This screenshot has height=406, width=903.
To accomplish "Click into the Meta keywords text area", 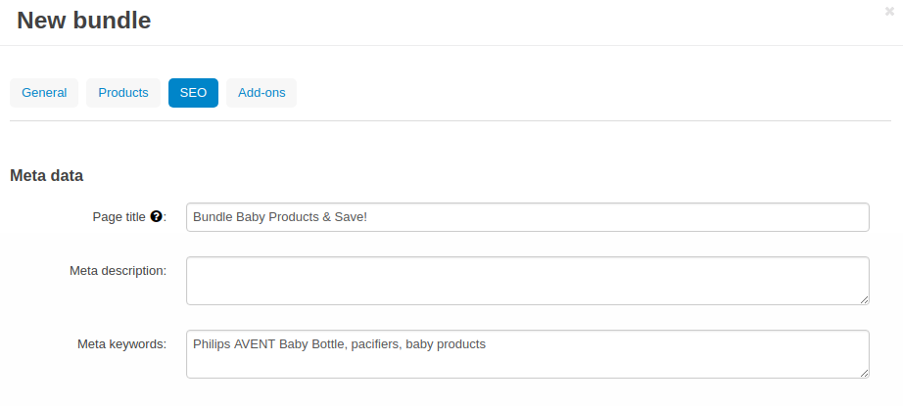I will point(528,354).
